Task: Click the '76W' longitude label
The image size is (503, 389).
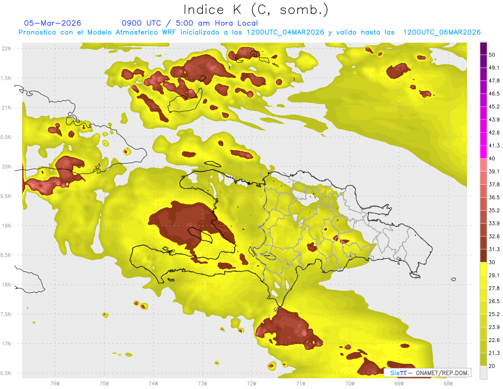Action: (x=55, y=383)
